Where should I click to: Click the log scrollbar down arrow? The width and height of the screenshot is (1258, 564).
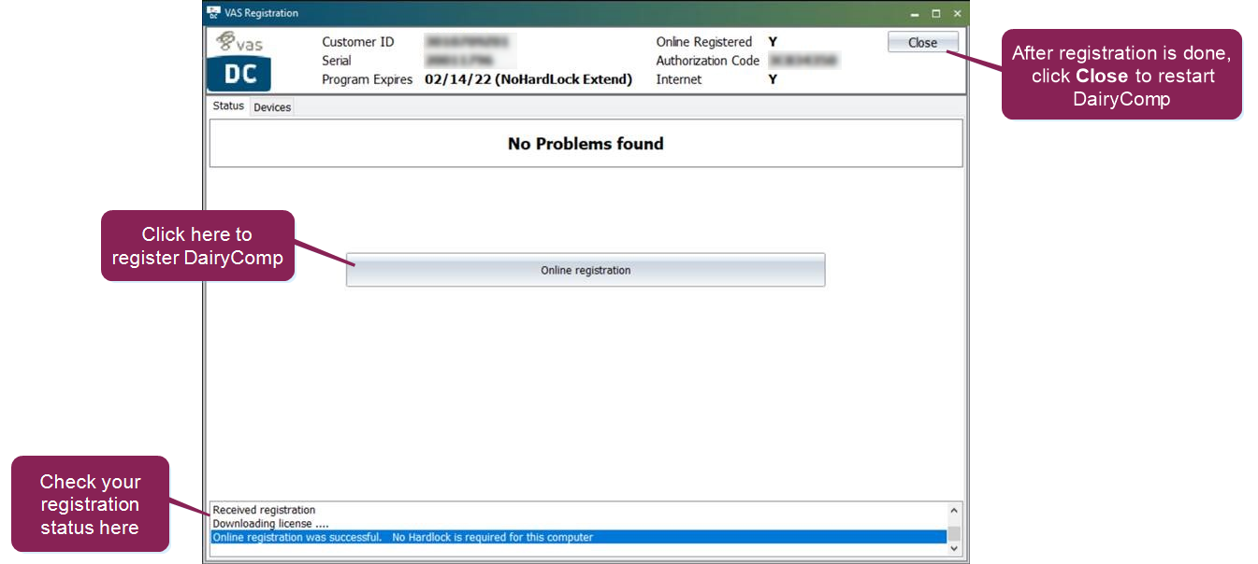(954, 549)
